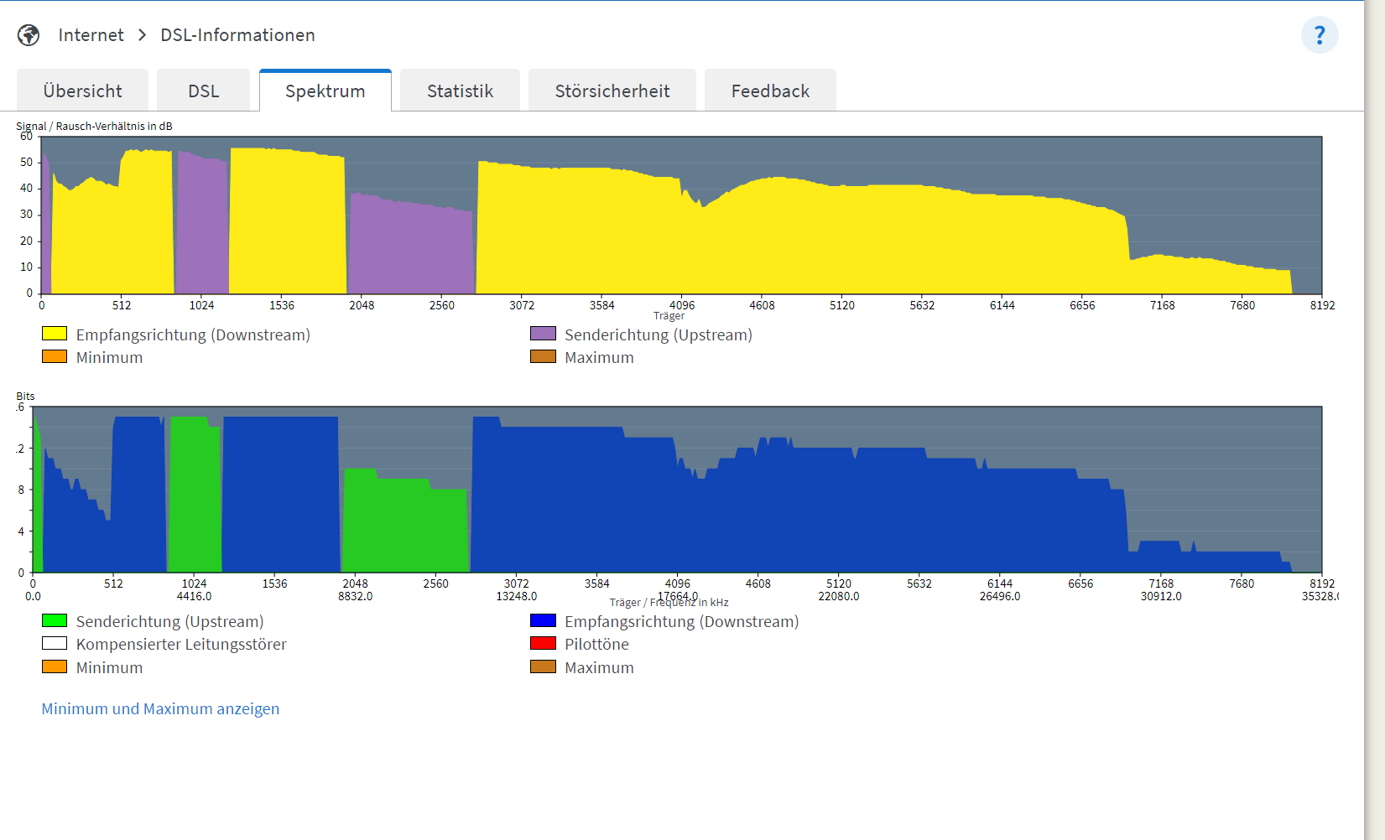Image resolution: width=1385 pixels, height=840 pixels.
Task: Click orange Minimum swatch in SNR legend
Action: point(55,356)
